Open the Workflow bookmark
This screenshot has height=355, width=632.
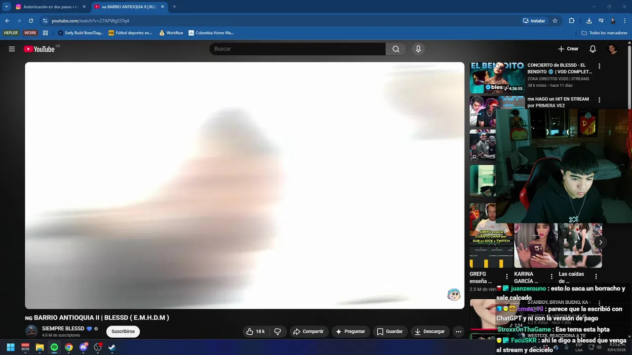coord(171,33)
